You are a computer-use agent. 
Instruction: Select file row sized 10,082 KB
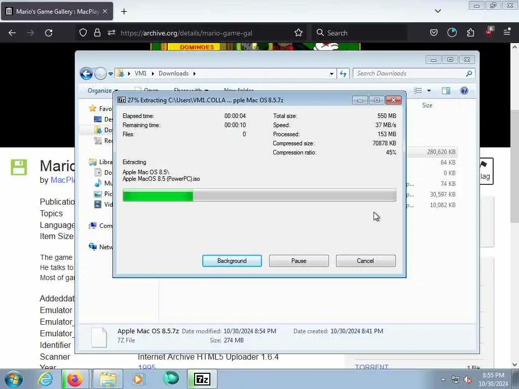pyautogui.click(x=432, y=205)
